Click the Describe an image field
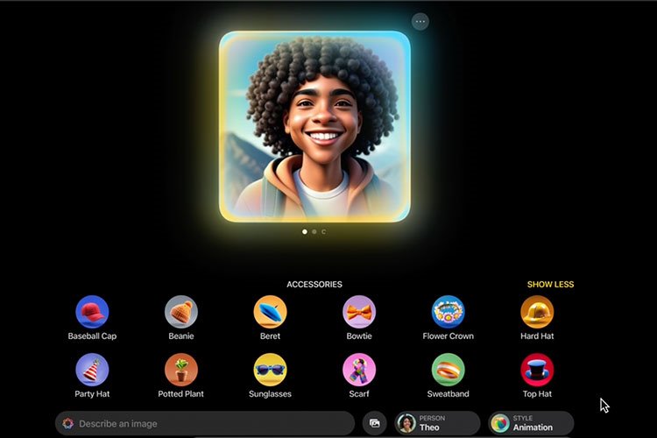 tap(210, 424)
